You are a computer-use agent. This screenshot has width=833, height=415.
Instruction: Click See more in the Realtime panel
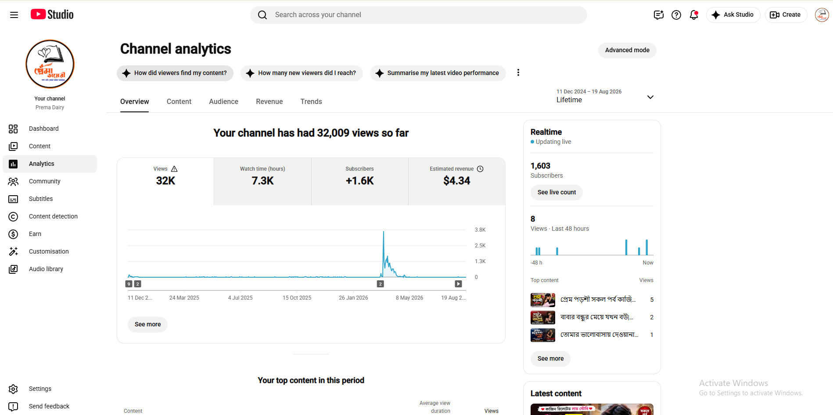[550, 358]
